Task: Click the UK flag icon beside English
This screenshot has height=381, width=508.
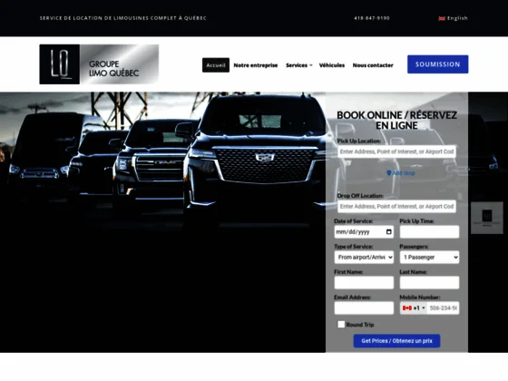Action: point(442,18)
